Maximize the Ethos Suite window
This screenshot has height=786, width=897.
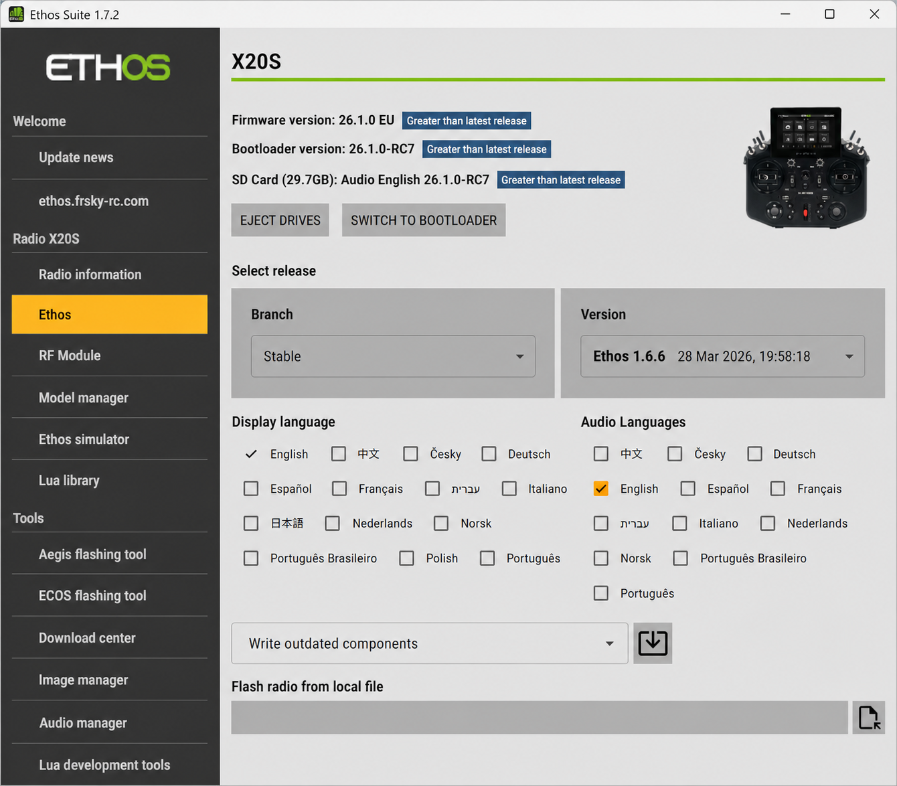click(829, 14)
